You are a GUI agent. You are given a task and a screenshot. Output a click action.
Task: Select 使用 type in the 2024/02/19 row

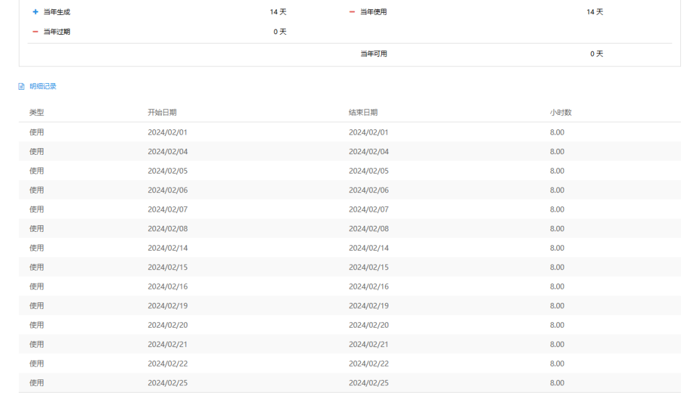coord(37,306)
